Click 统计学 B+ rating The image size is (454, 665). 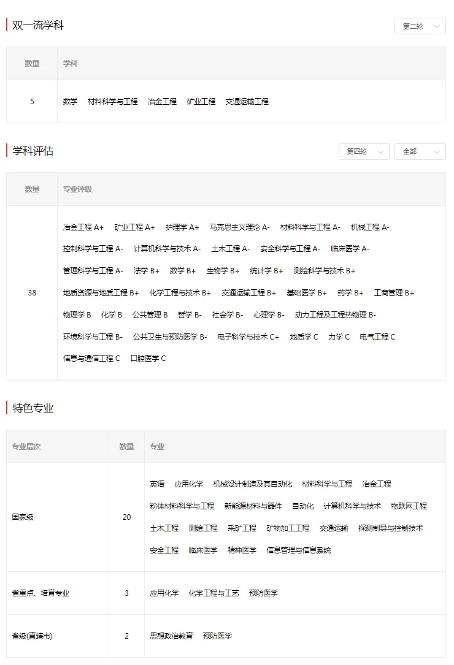coord(266,270)
